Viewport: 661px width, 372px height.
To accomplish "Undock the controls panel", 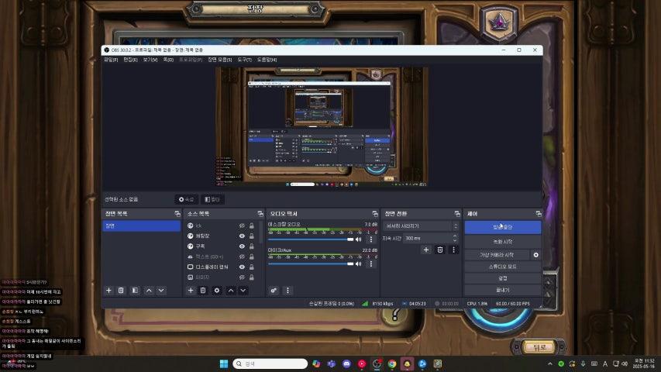I will click(x=539, y=214).
